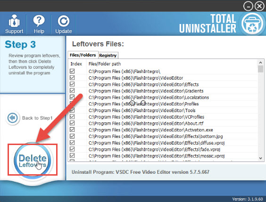
Task: Switch to the Registry tab
Action: (108, 56)
